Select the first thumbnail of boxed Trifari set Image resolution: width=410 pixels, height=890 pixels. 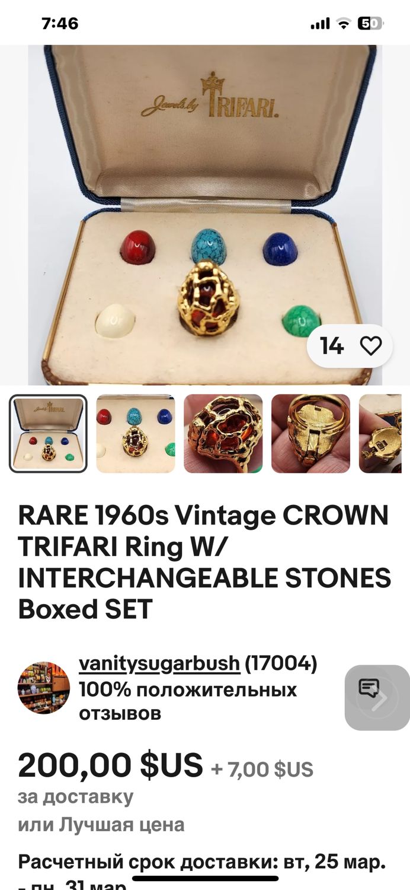click(48, 434)
